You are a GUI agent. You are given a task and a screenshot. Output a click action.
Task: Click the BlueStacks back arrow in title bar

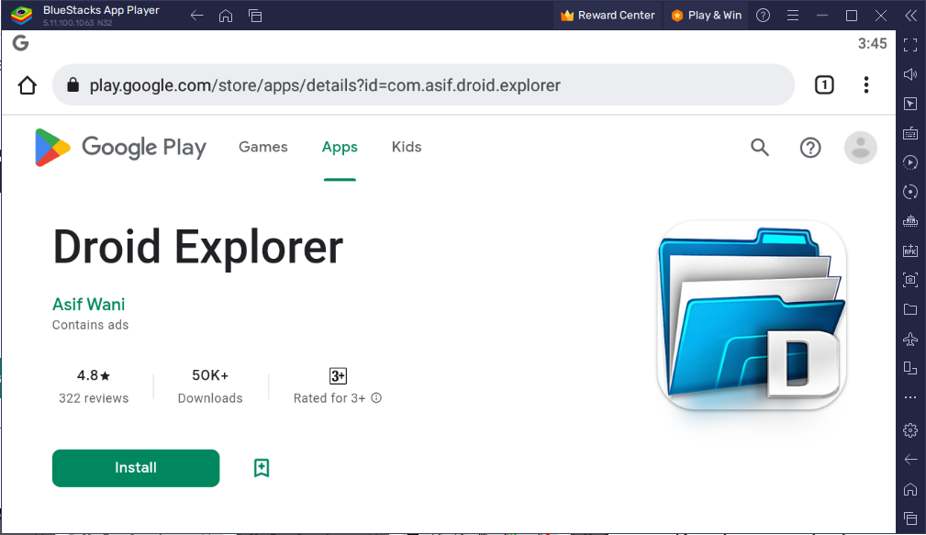pos(196,16)
